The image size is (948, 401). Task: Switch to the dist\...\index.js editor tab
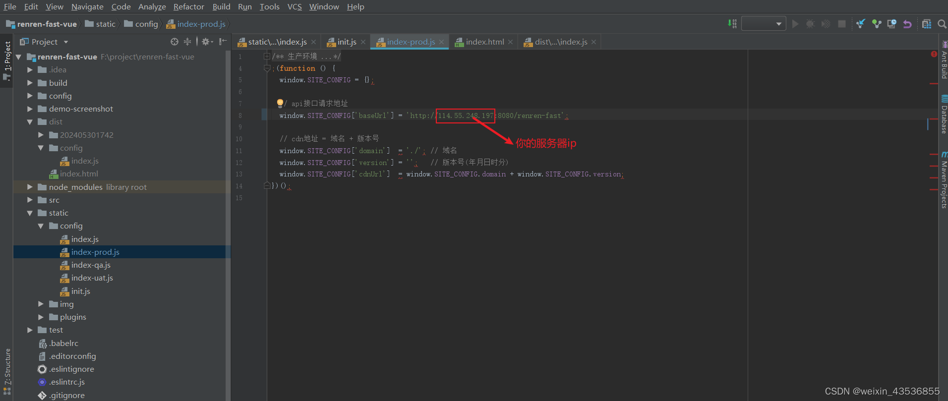561,42
